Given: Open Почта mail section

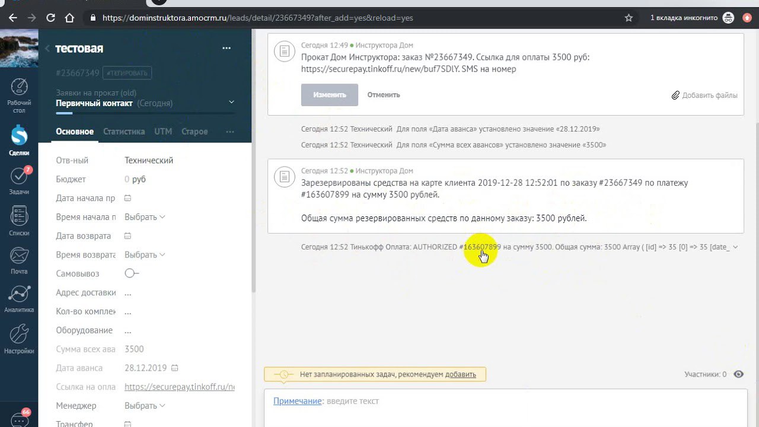Looking at the screenshot, I should click(19, 260).
